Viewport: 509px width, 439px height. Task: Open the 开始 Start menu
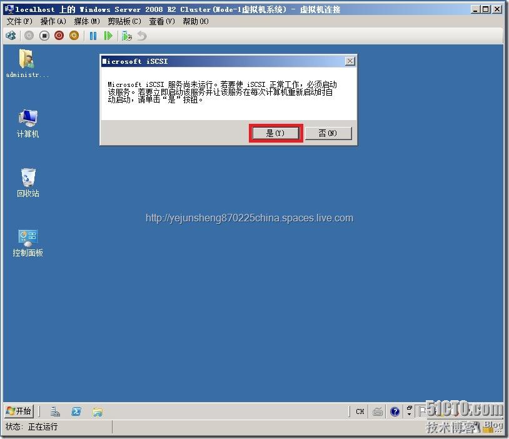click(x=19, y=411)
